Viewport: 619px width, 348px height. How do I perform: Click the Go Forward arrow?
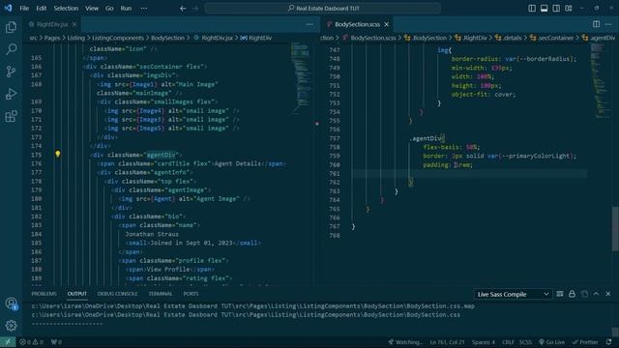tap(195, 8)
